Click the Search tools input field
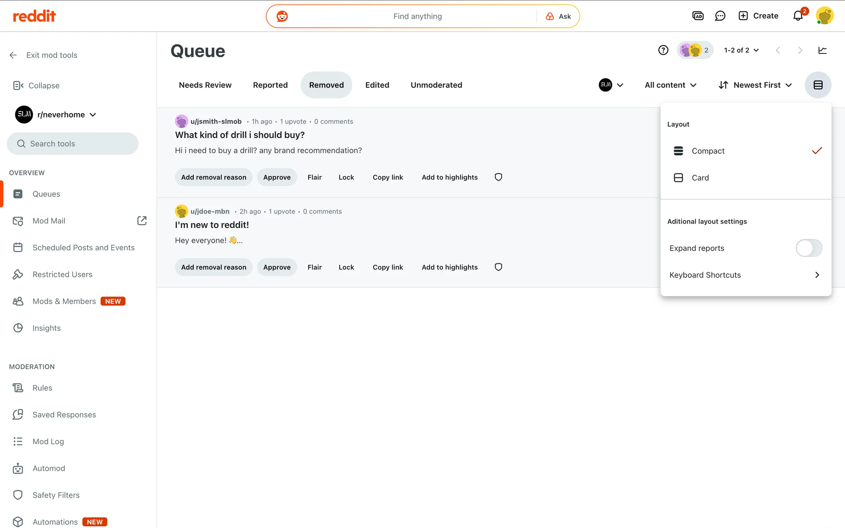 73,144
